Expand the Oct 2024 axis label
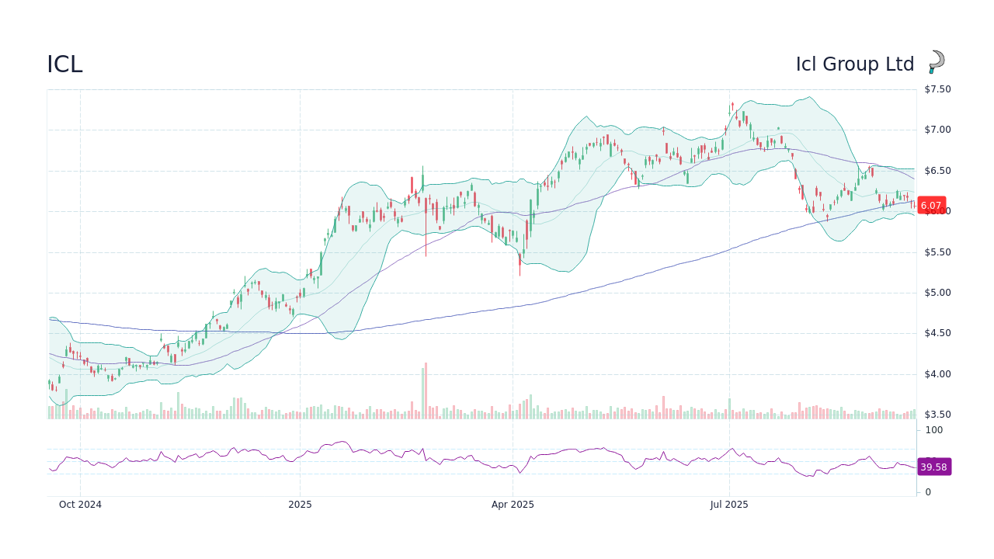This screenshot has width=994, height=559. point(80,505)
